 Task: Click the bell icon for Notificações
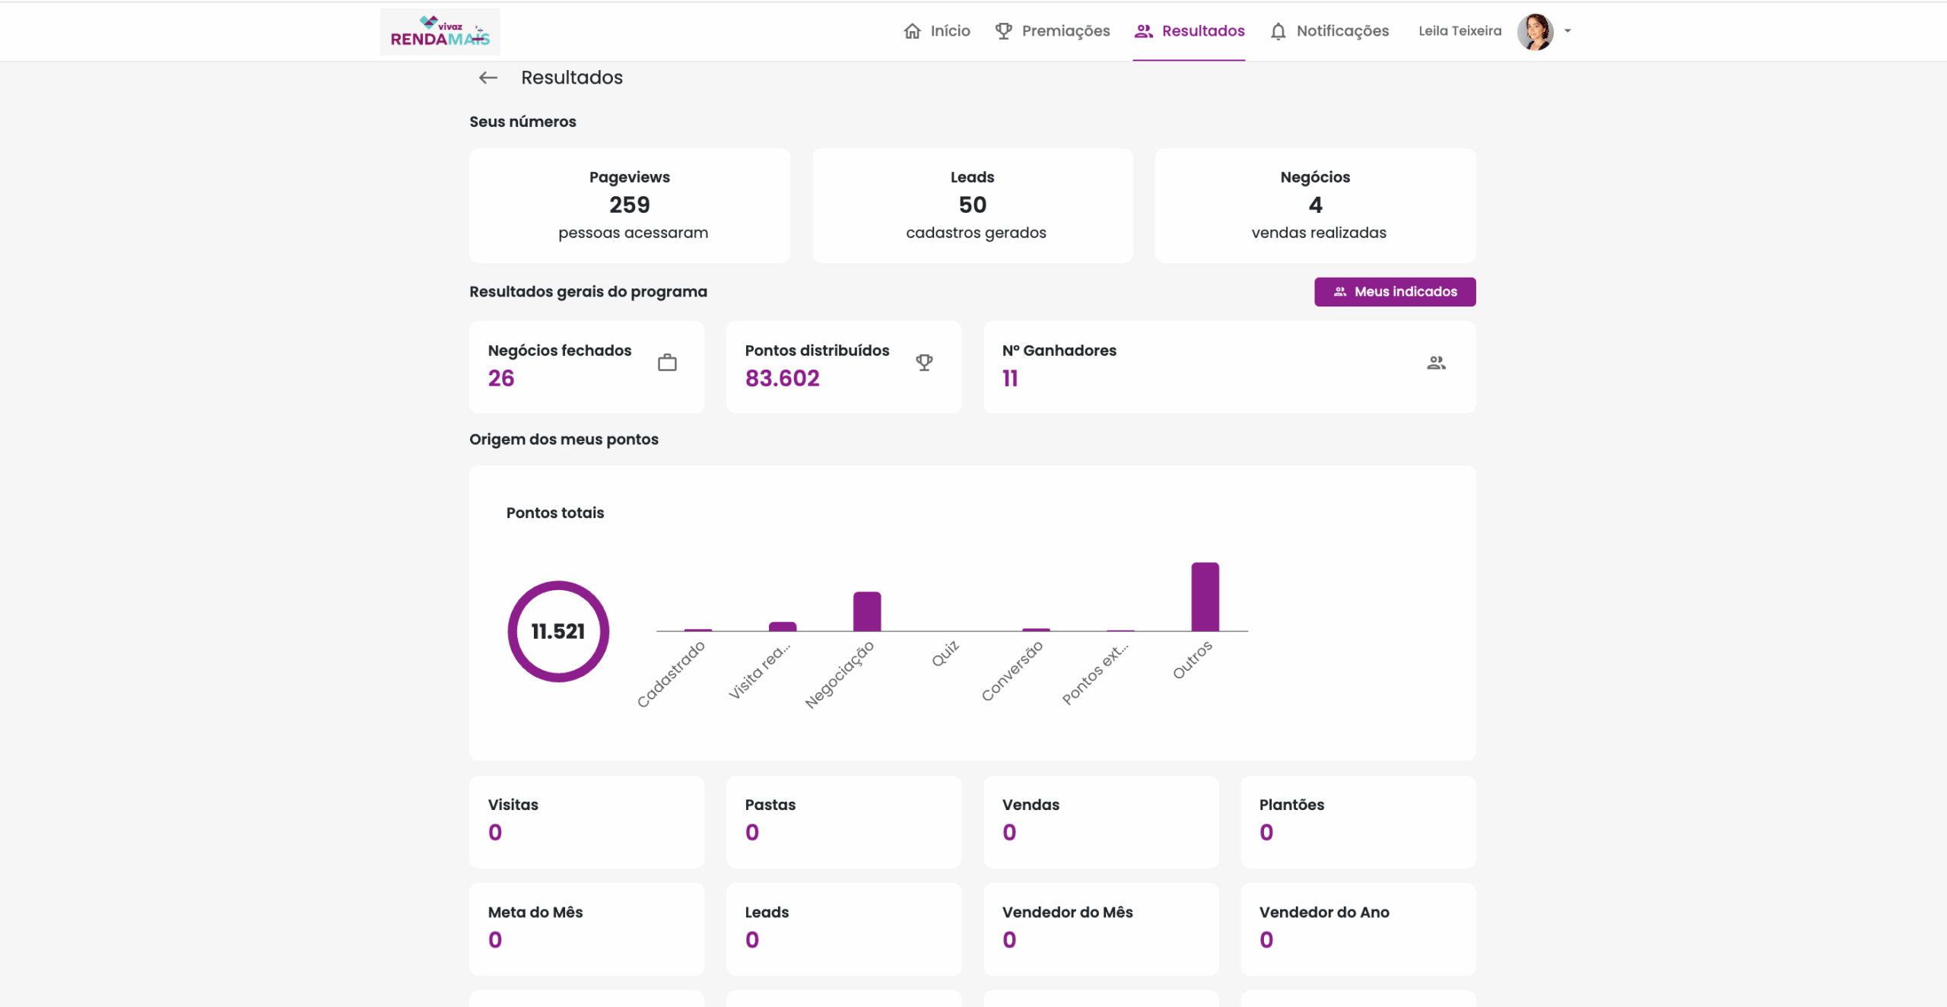click(1278, 31)
